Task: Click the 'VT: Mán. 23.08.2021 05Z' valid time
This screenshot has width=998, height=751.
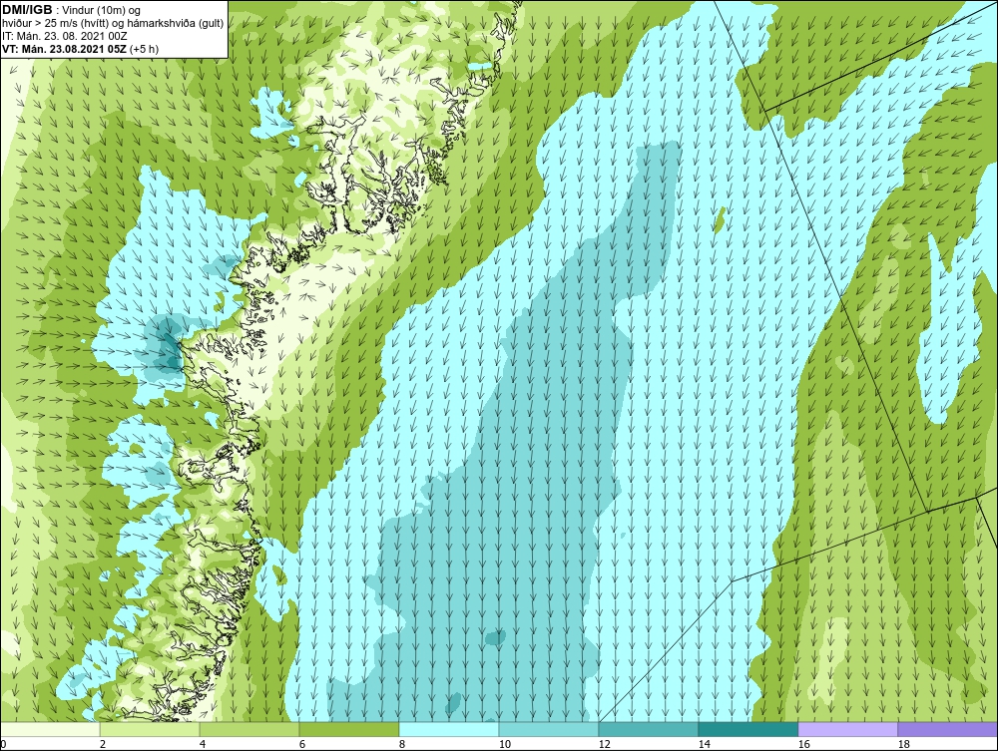Action: click(x=64, y=49)
